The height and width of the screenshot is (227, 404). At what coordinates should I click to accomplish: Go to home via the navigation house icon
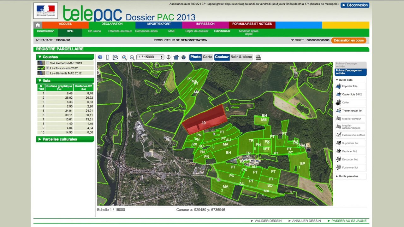point(38,25)
